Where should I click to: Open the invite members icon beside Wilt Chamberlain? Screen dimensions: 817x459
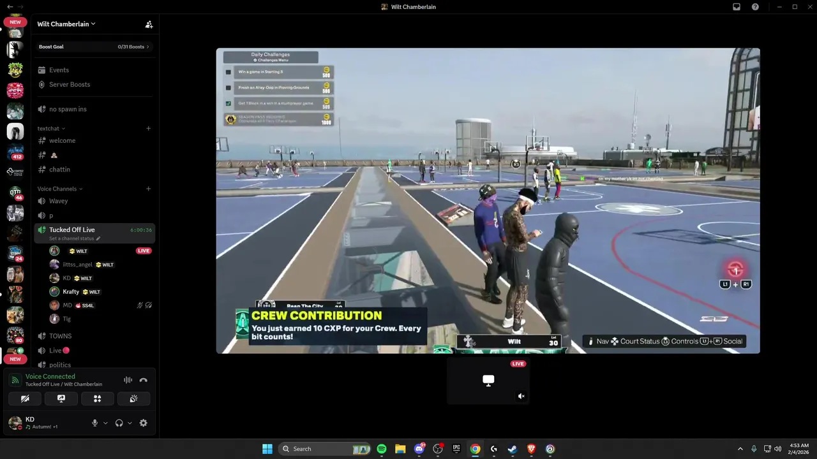point(149,24)
